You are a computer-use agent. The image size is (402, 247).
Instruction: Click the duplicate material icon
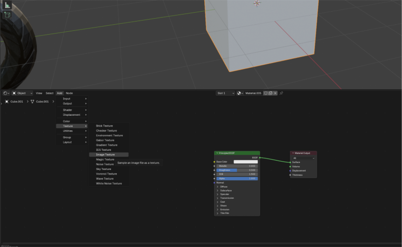(270, 93)
